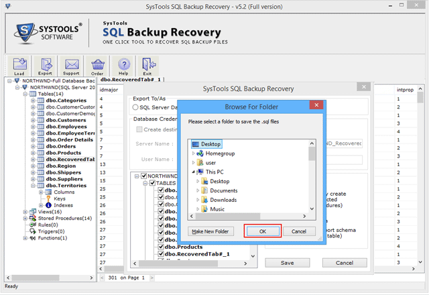Select the SQL Server Database radio button

(135, 107)
